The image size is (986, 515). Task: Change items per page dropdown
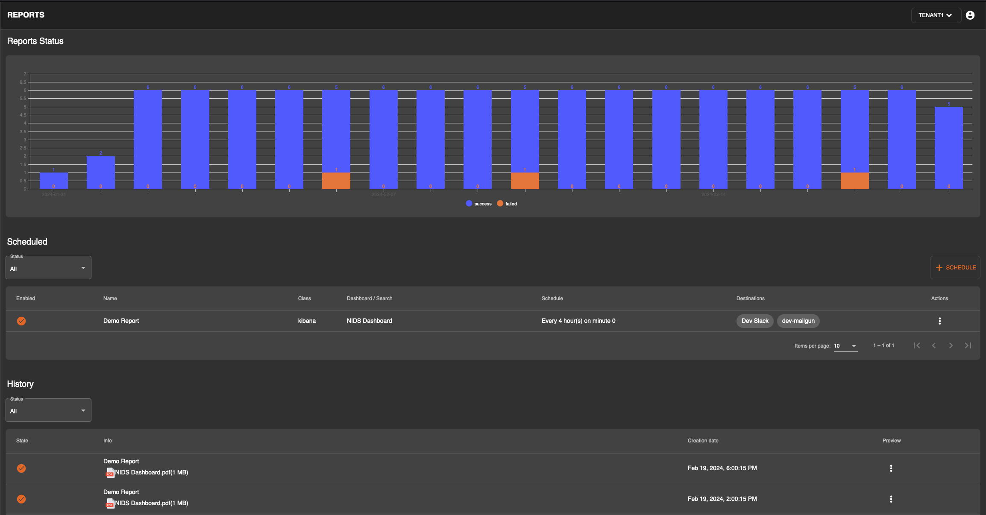coord(845,346)
